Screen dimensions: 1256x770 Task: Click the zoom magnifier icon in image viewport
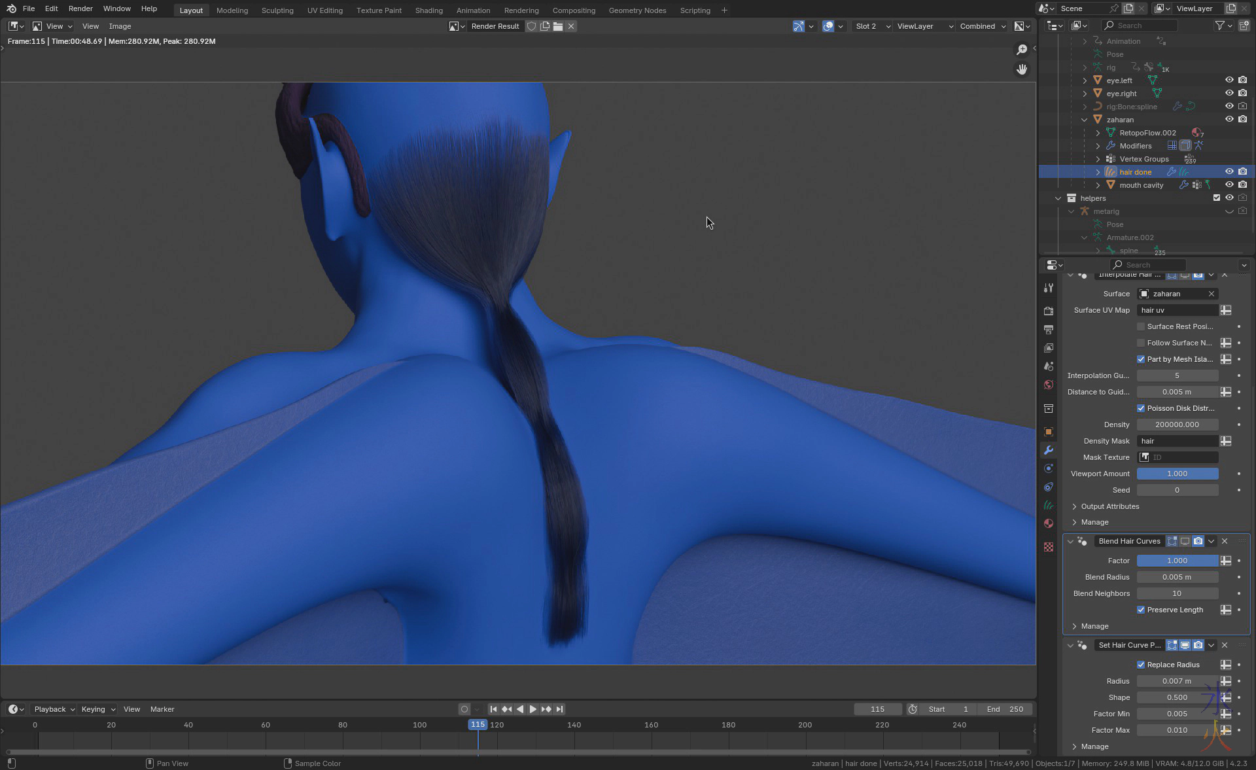1022,50
